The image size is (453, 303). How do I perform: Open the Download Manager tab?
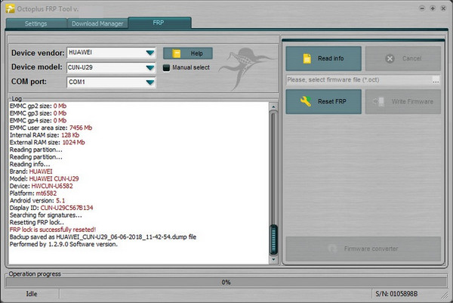(x=97, y=23)
